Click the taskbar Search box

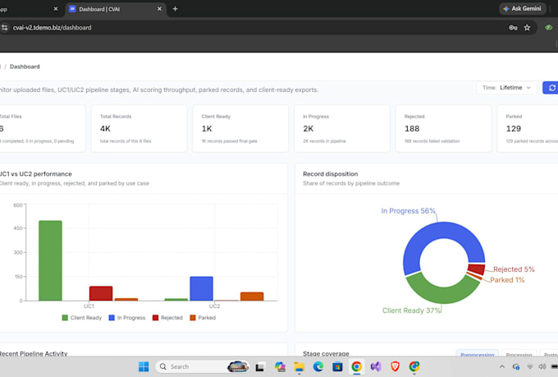click(x=202, y=366)
